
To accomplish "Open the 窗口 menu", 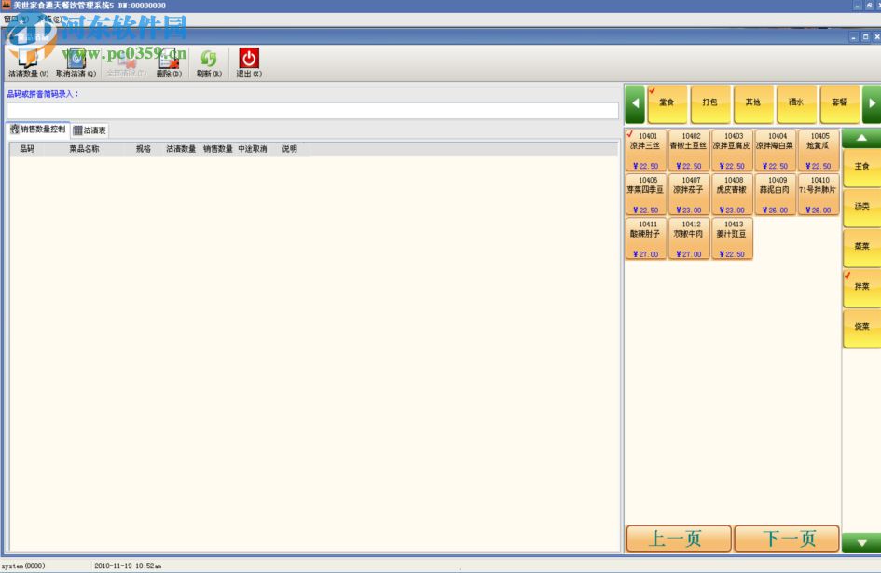I will pos(15,19).
